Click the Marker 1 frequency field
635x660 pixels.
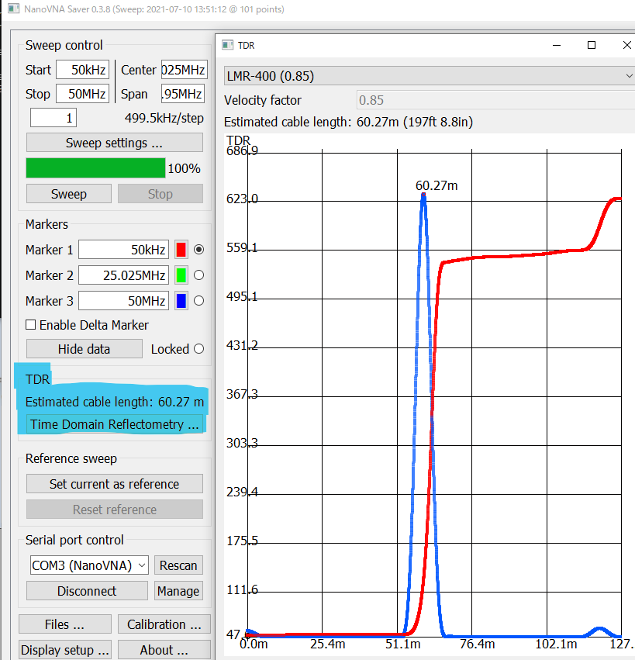pyautogui.click(x=124, y=250)
